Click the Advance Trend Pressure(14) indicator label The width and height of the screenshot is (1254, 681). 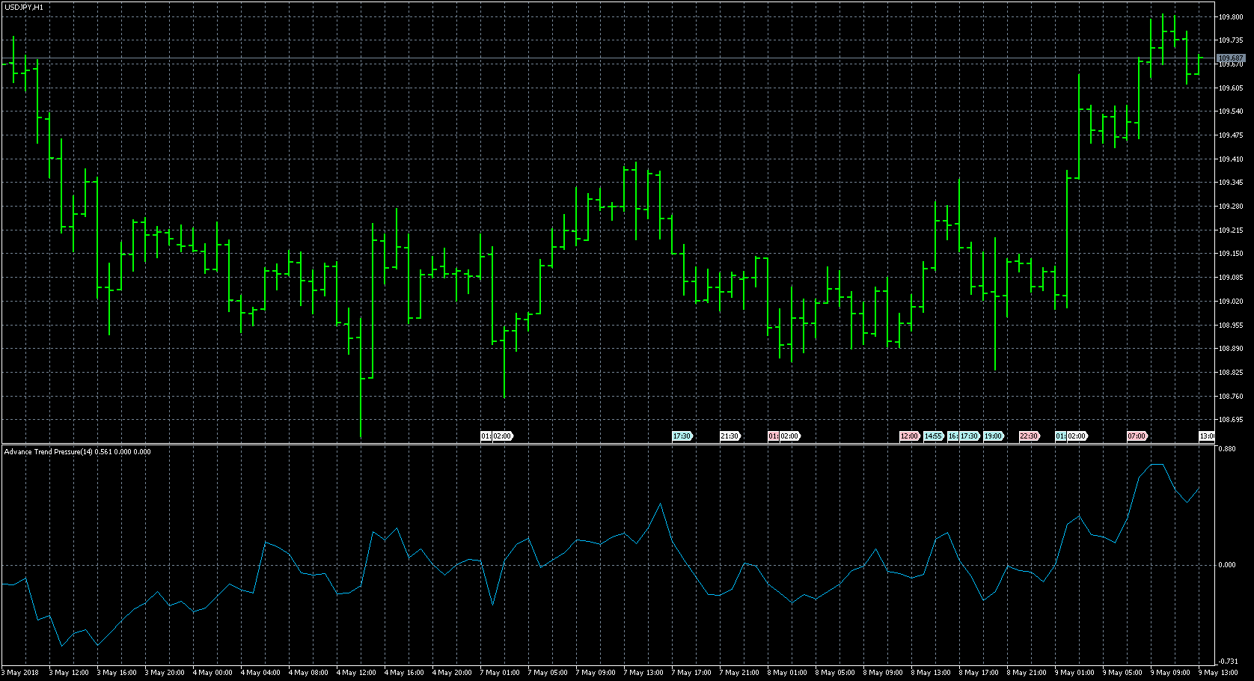tap(49, 452)
